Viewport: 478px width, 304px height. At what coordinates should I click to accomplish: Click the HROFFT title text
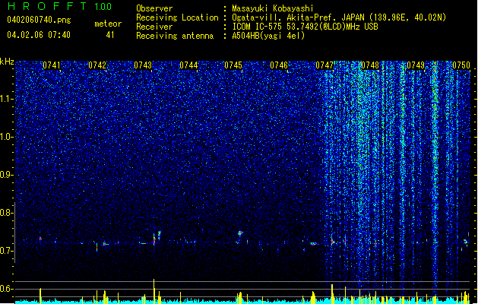pyautogui.click(x=46, y=6)
